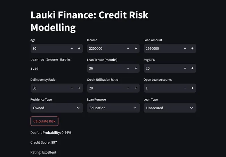Decrement the Loan Amount value
The width and height of the screenshot is (226, 157).
[x=185, y=48]
